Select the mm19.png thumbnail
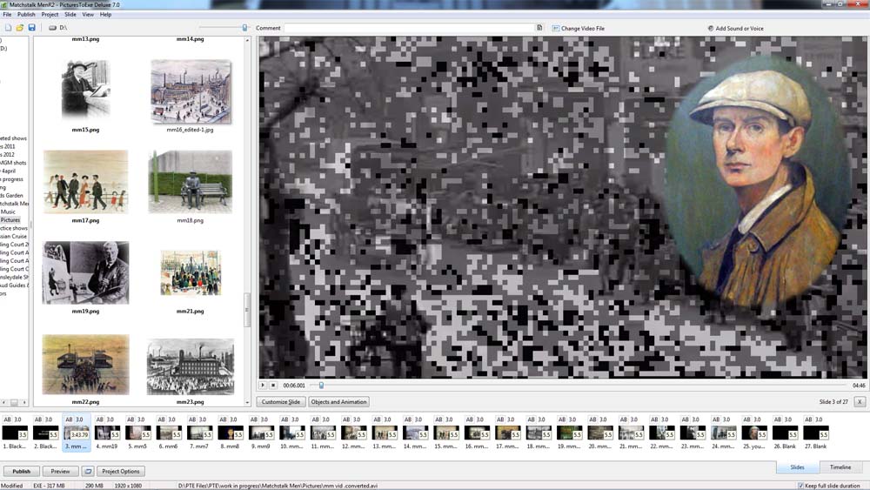Image resolution: width=870 pixels, height=490 pixels. point(85,272)
